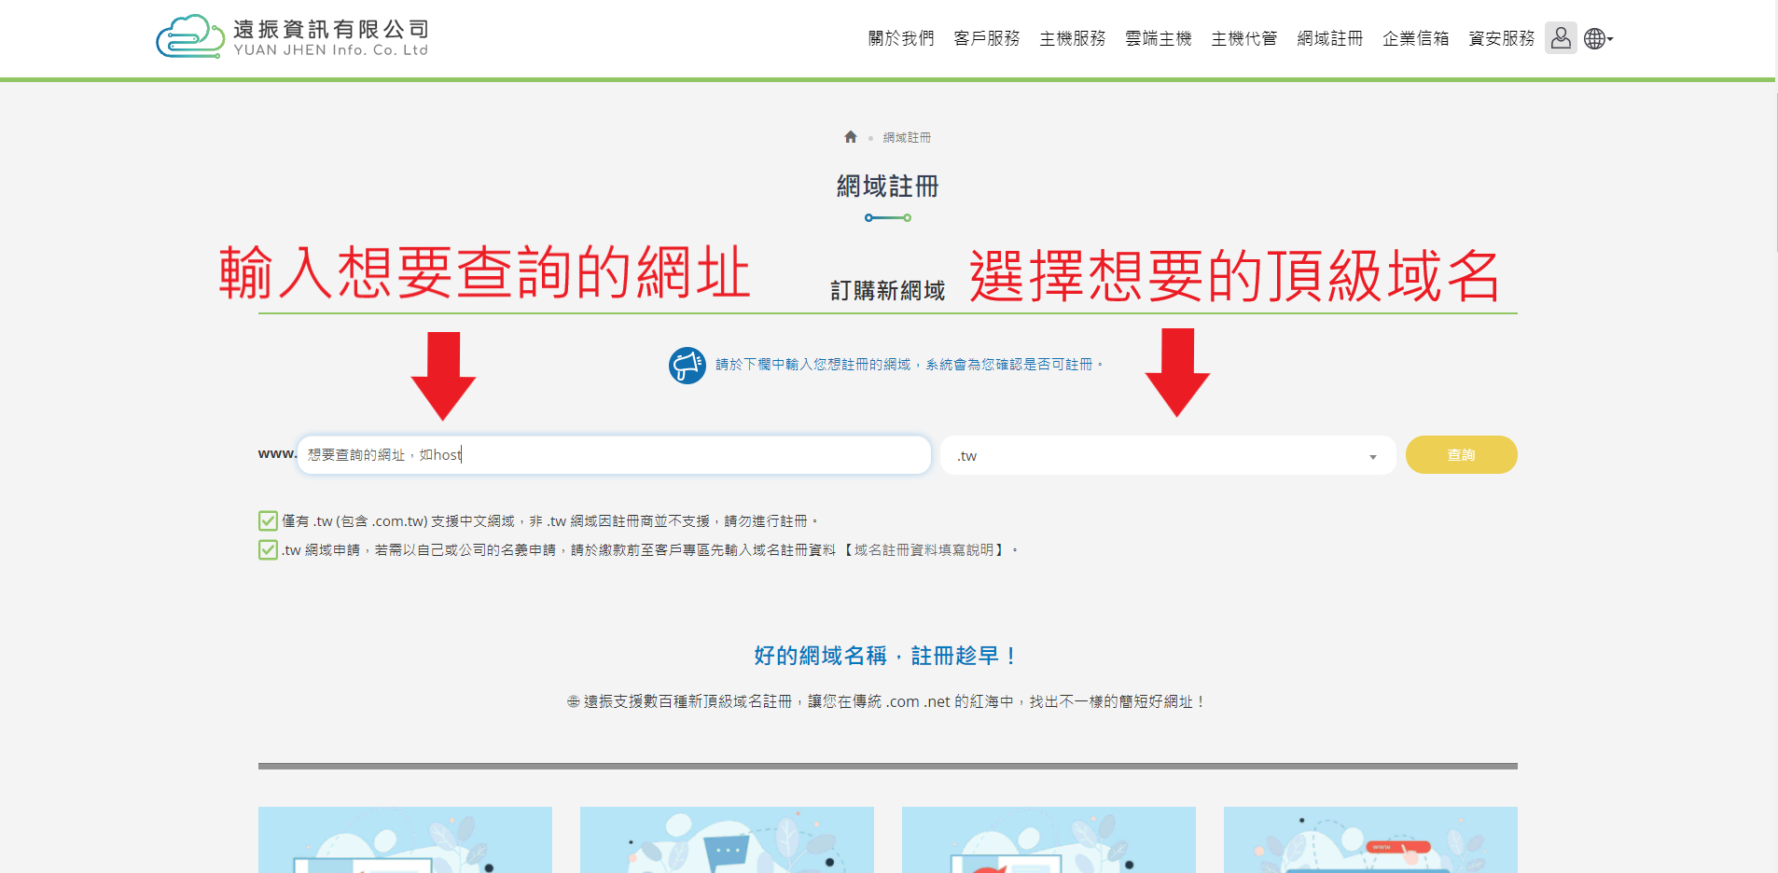
Task: Click 好的網域名稱，註冊趁早 heading
Action: 885,656
